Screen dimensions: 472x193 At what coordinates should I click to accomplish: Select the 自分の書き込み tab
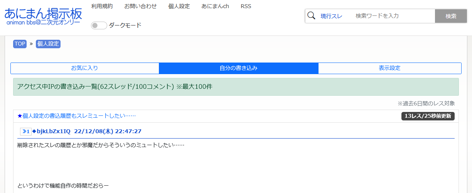click(x=238, y=68)
